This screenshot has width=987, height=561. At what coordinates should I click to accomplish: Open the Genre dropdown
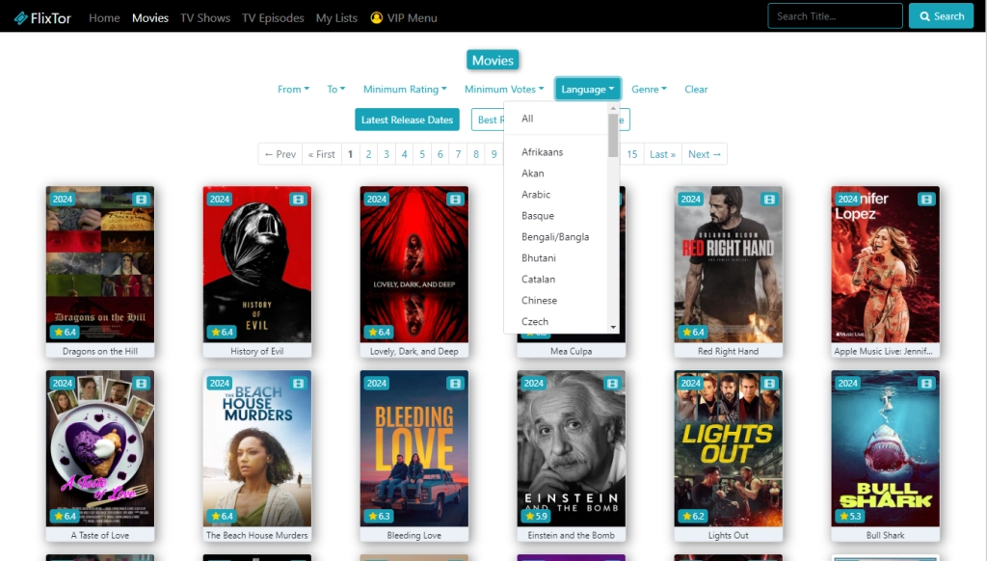click(x=649, y=90)
